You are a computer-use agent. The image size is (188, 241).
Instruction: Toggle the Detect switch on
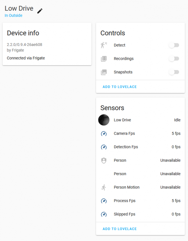coord(174,45)
